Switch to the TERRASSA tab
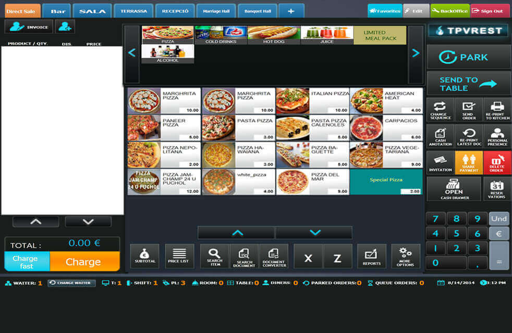512x333 pixels. tap(134, 11)
